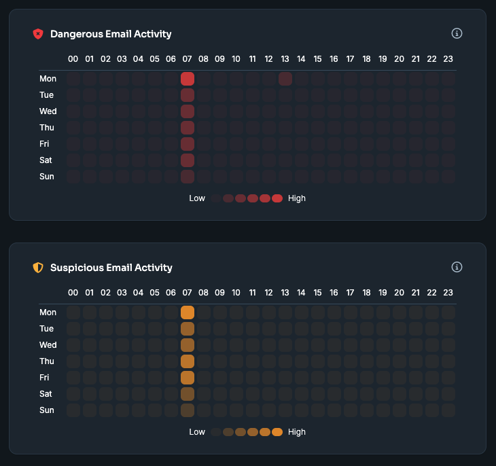Click the third swatch in red legend
Image resolution: width=496 pixels, height=466 pixels.
(x=241, y=198)
